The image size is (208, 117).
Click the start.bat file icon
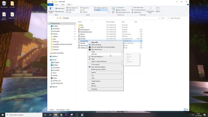[x=79, y=43]
